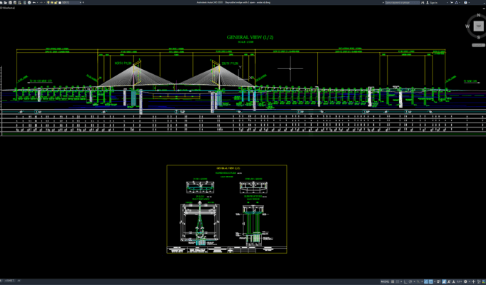
Task: Click the Open file folder icon
Action: (5, 2)
